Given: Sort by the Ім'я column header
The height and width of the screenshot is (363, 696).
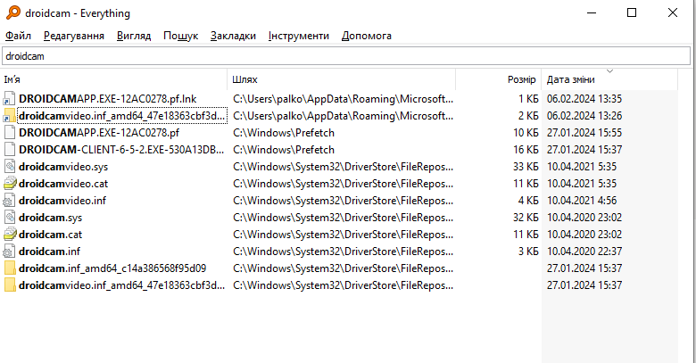Looking at the screenshot, I should pos(114,79).
